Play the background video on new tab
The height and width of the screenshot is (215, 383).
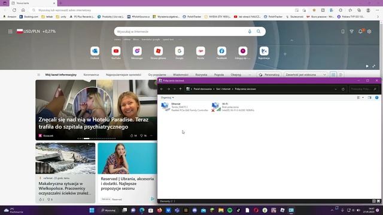coord(367,66)
